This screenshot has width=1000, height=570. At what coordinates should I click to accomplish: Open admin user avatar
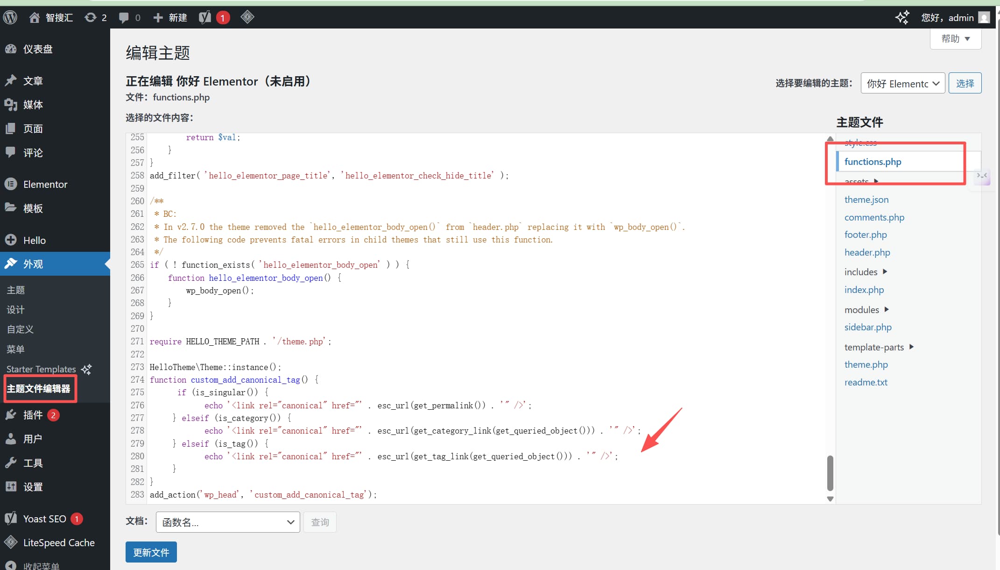(x=984, y=18)
